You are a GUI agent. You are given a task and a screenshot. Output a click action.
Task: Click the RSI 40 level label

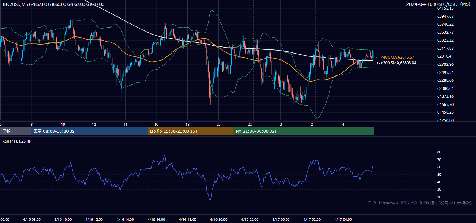(x=439, y=182)
